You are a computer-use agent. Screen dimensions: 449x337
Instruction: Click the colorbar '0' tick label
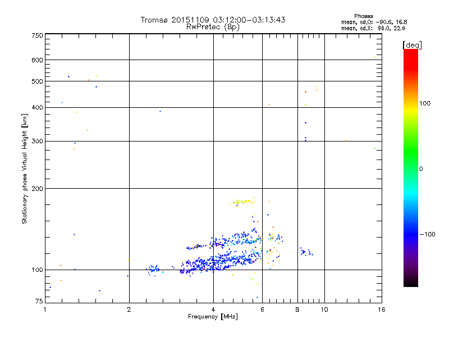pos(420,168)
